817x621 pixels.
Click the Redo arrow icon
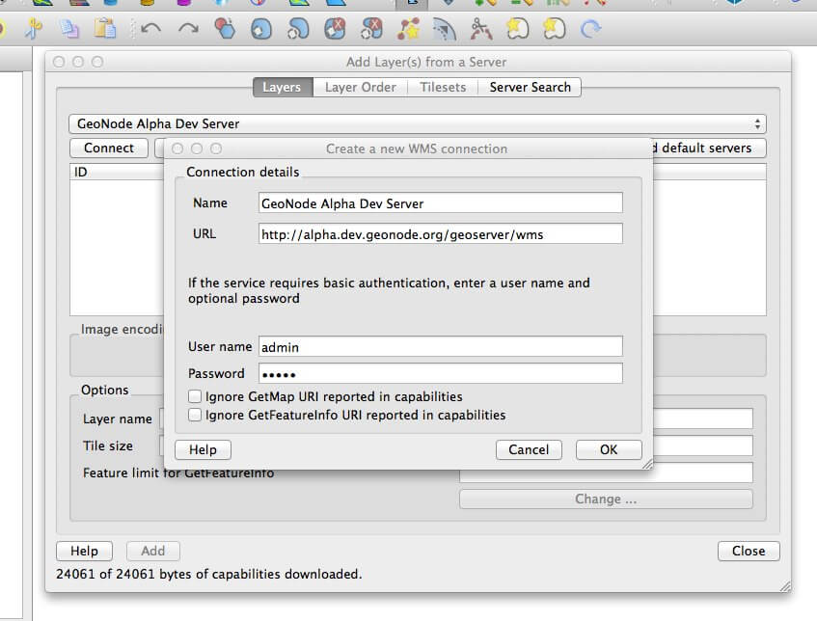click(x=188, y=29)
